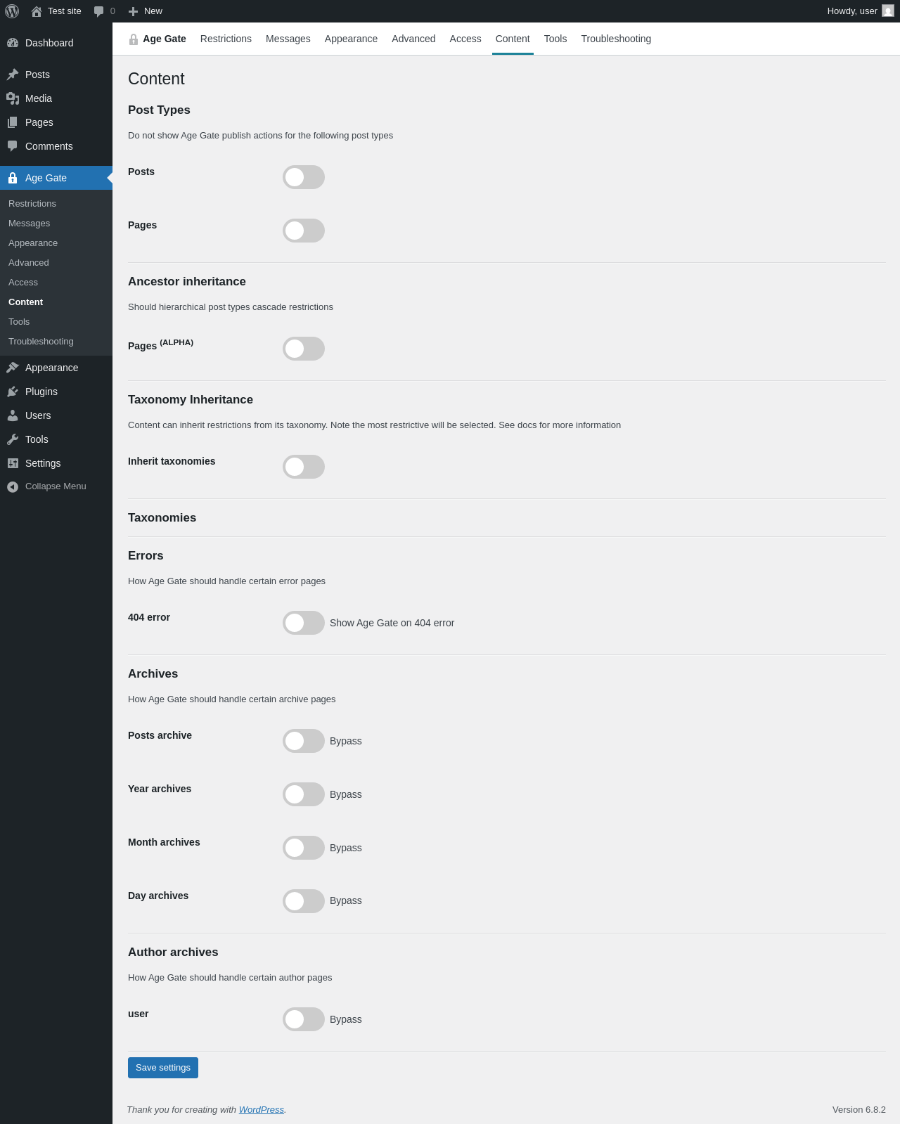900x1124 pixels.
Task: Click the Posts pushpin icon
Action: (13, 75)
